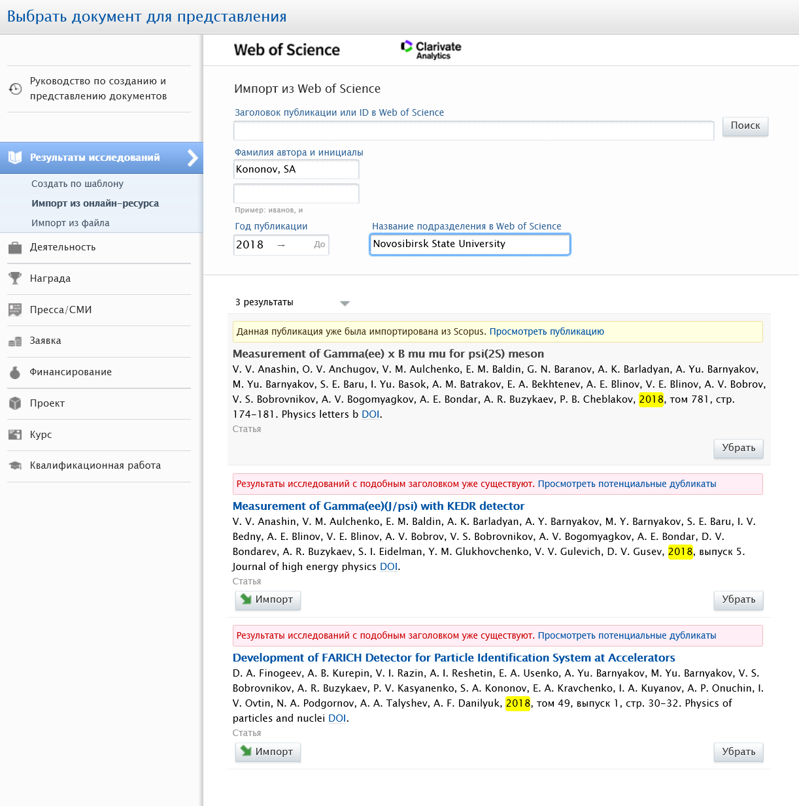Open DOI link of Physics of particles and nuclei article
Screen dimensions: 799x806
coord(337,718)
